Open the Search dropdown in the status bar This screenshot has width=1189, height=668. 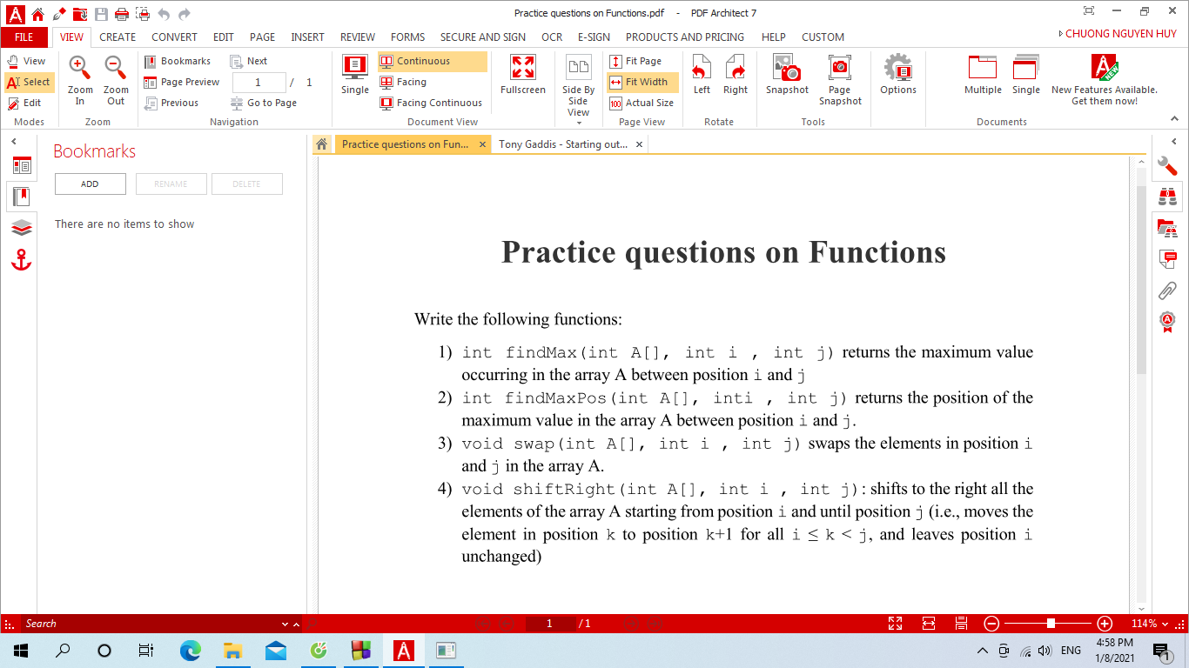click(284, 624)
